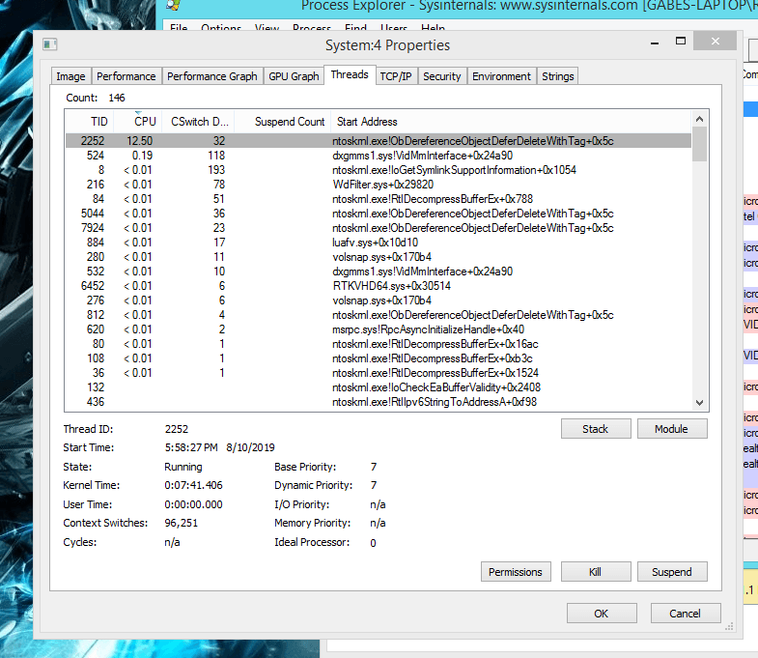Select thread 108 RtlDecompressBufferEx+0xb3c row
The image size is (758, 658).
(378, 358)
